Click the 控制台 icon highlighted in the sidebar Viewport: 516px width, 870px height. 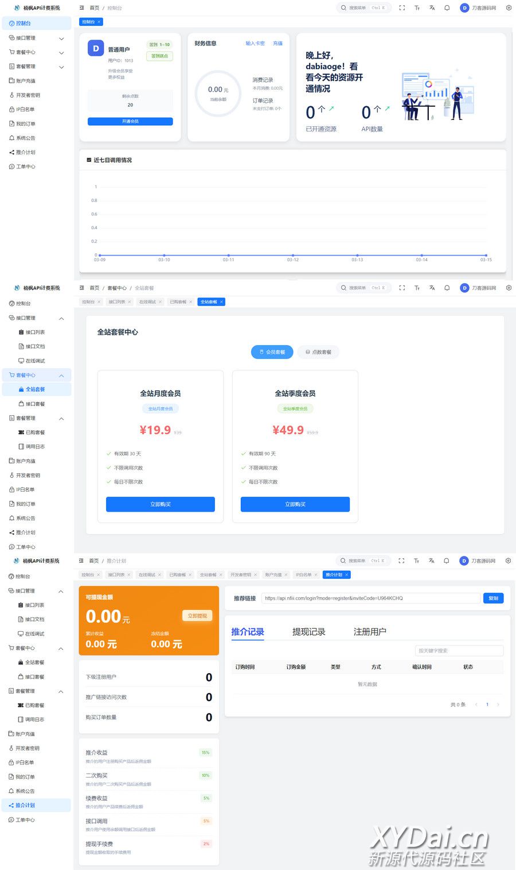(x=11, y=24)
